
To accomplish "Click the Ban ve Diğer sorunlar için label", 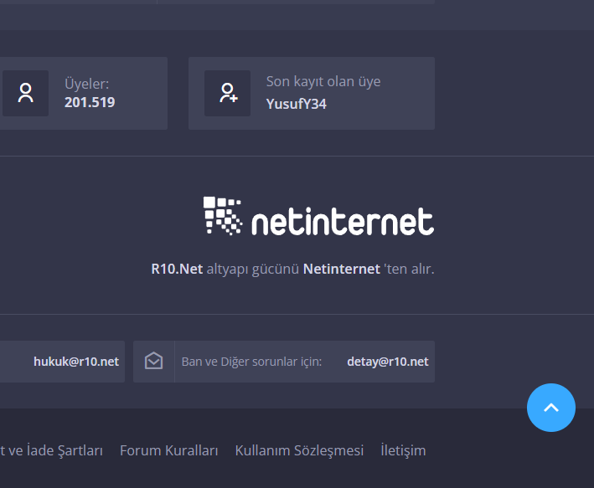I will 251,362.
